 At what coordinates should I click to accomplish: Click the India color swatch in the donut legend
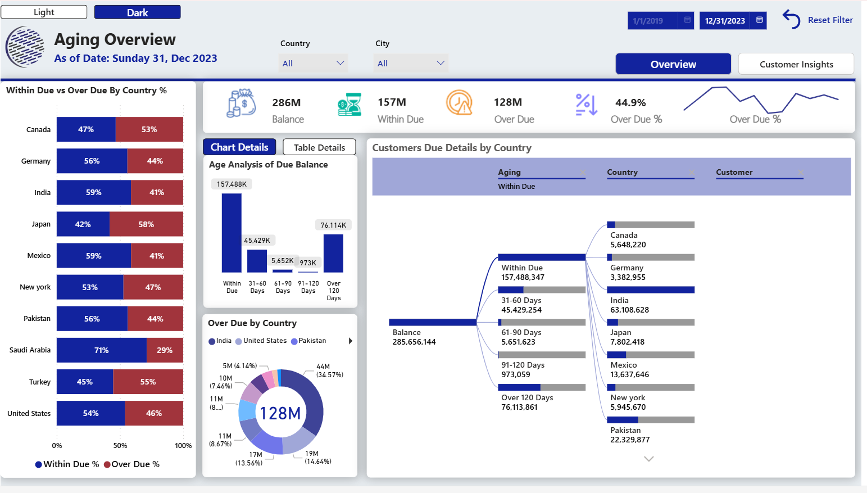(213, 341)
